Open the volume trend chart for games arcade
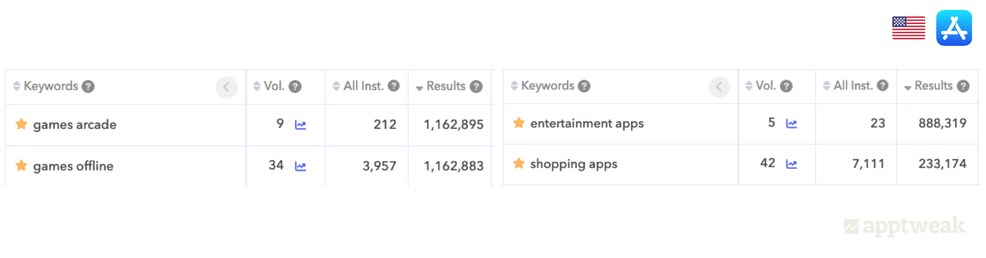The height and width of the screenshot is (258, 986). point(300,125)
